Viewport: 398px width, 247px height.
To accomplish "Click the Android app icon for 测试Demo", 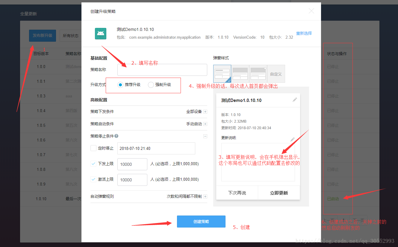I will click(x=101, y=34).
